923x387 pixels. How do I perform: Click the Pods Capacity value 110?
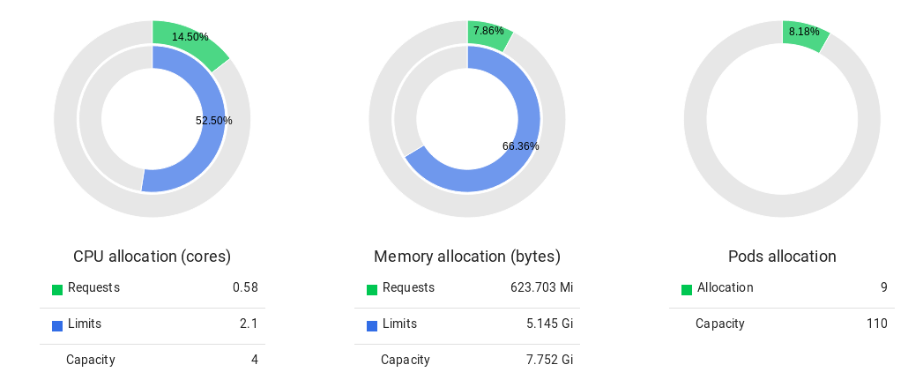877,324
